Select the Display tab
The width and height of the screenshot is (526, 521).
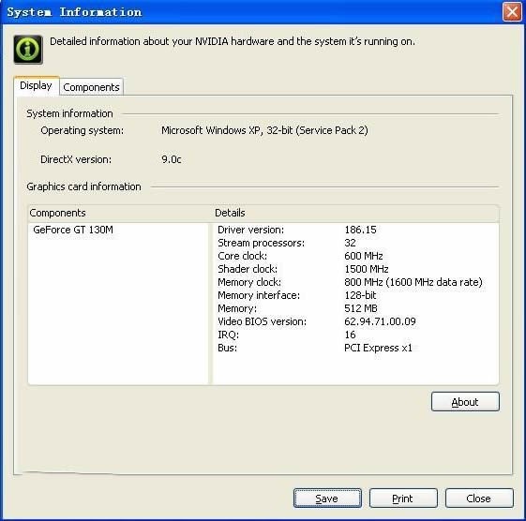pos(37,86)
